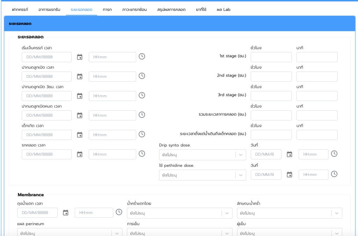Switch to the ภาวะแทรกซ้อน tab
This screenshot has width=358, height=236.
point(134,9)
